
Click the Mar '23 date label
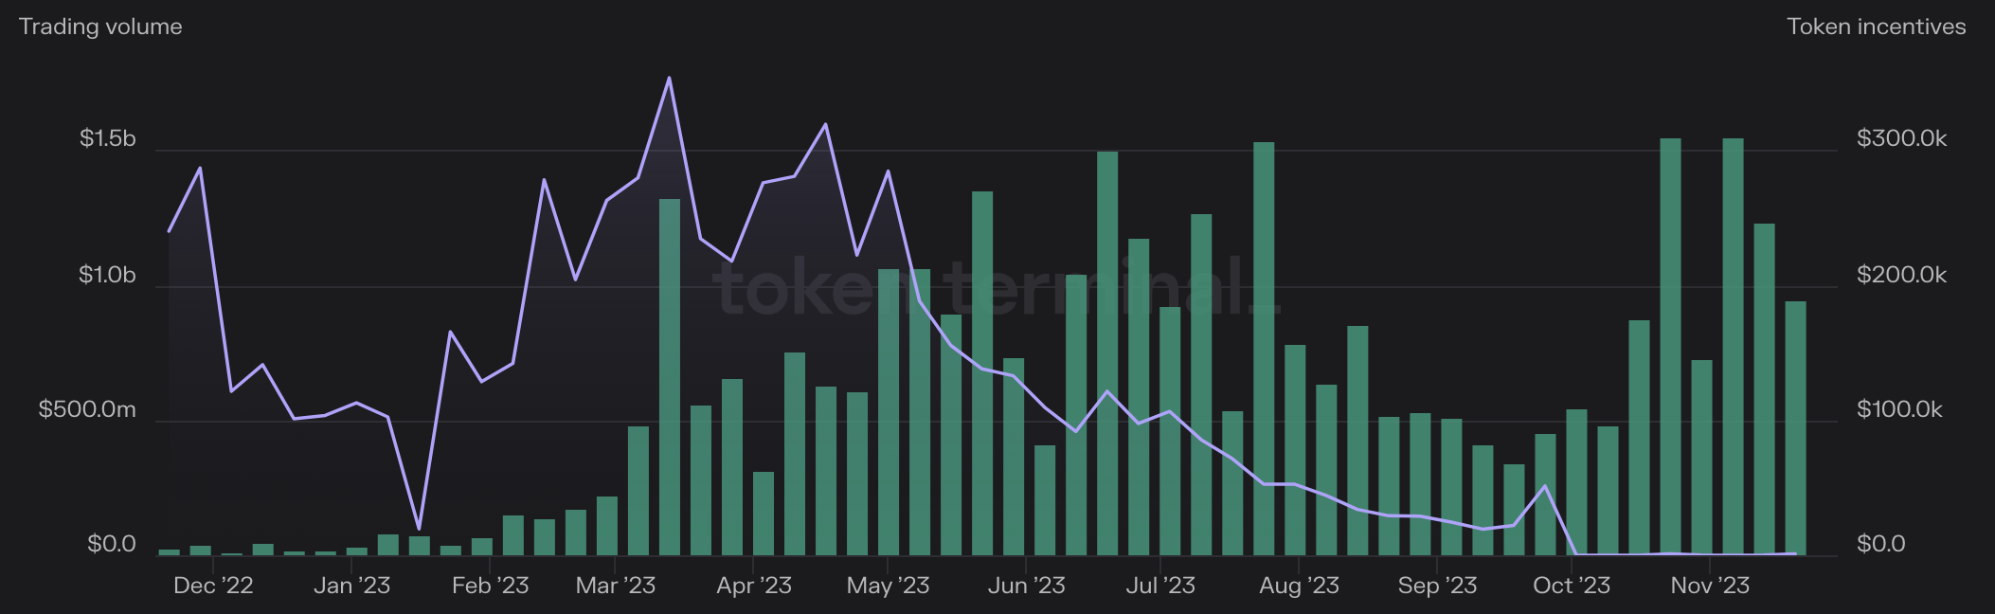(x=616, y=586)
